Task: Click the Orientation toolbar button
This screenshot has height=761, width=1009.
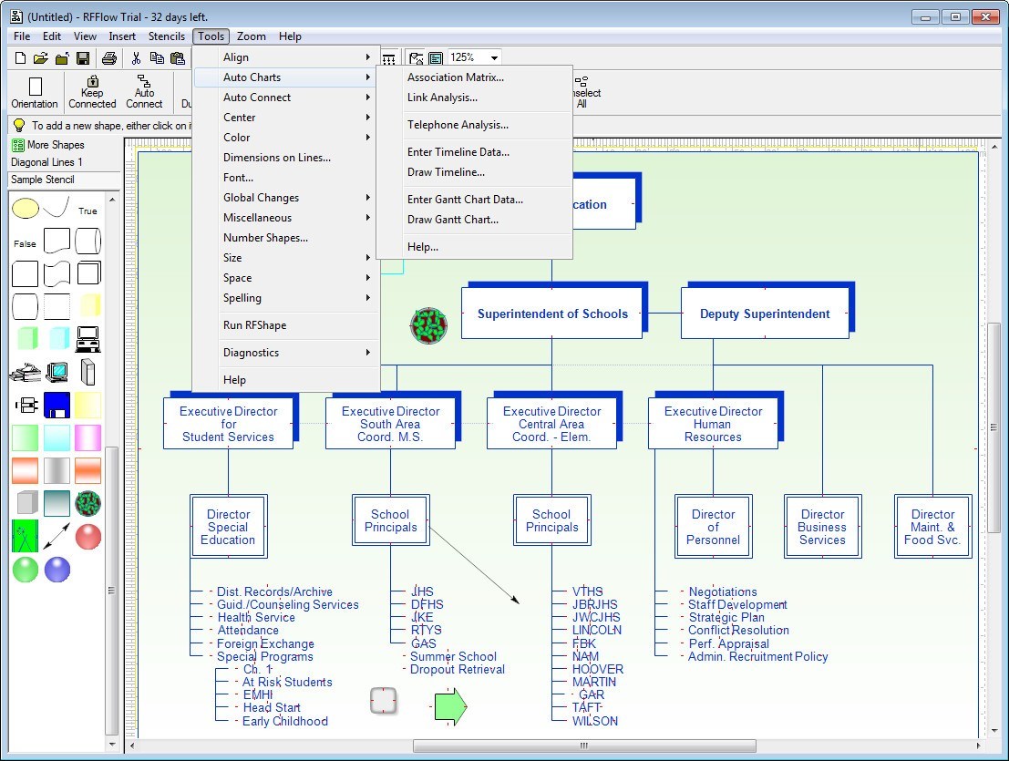Action: (35, 92)
